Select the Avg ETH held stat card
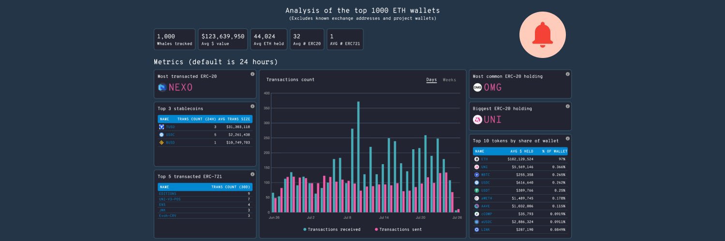The height and width of the screenshot is (241, 725). click(x=268, y=40)
